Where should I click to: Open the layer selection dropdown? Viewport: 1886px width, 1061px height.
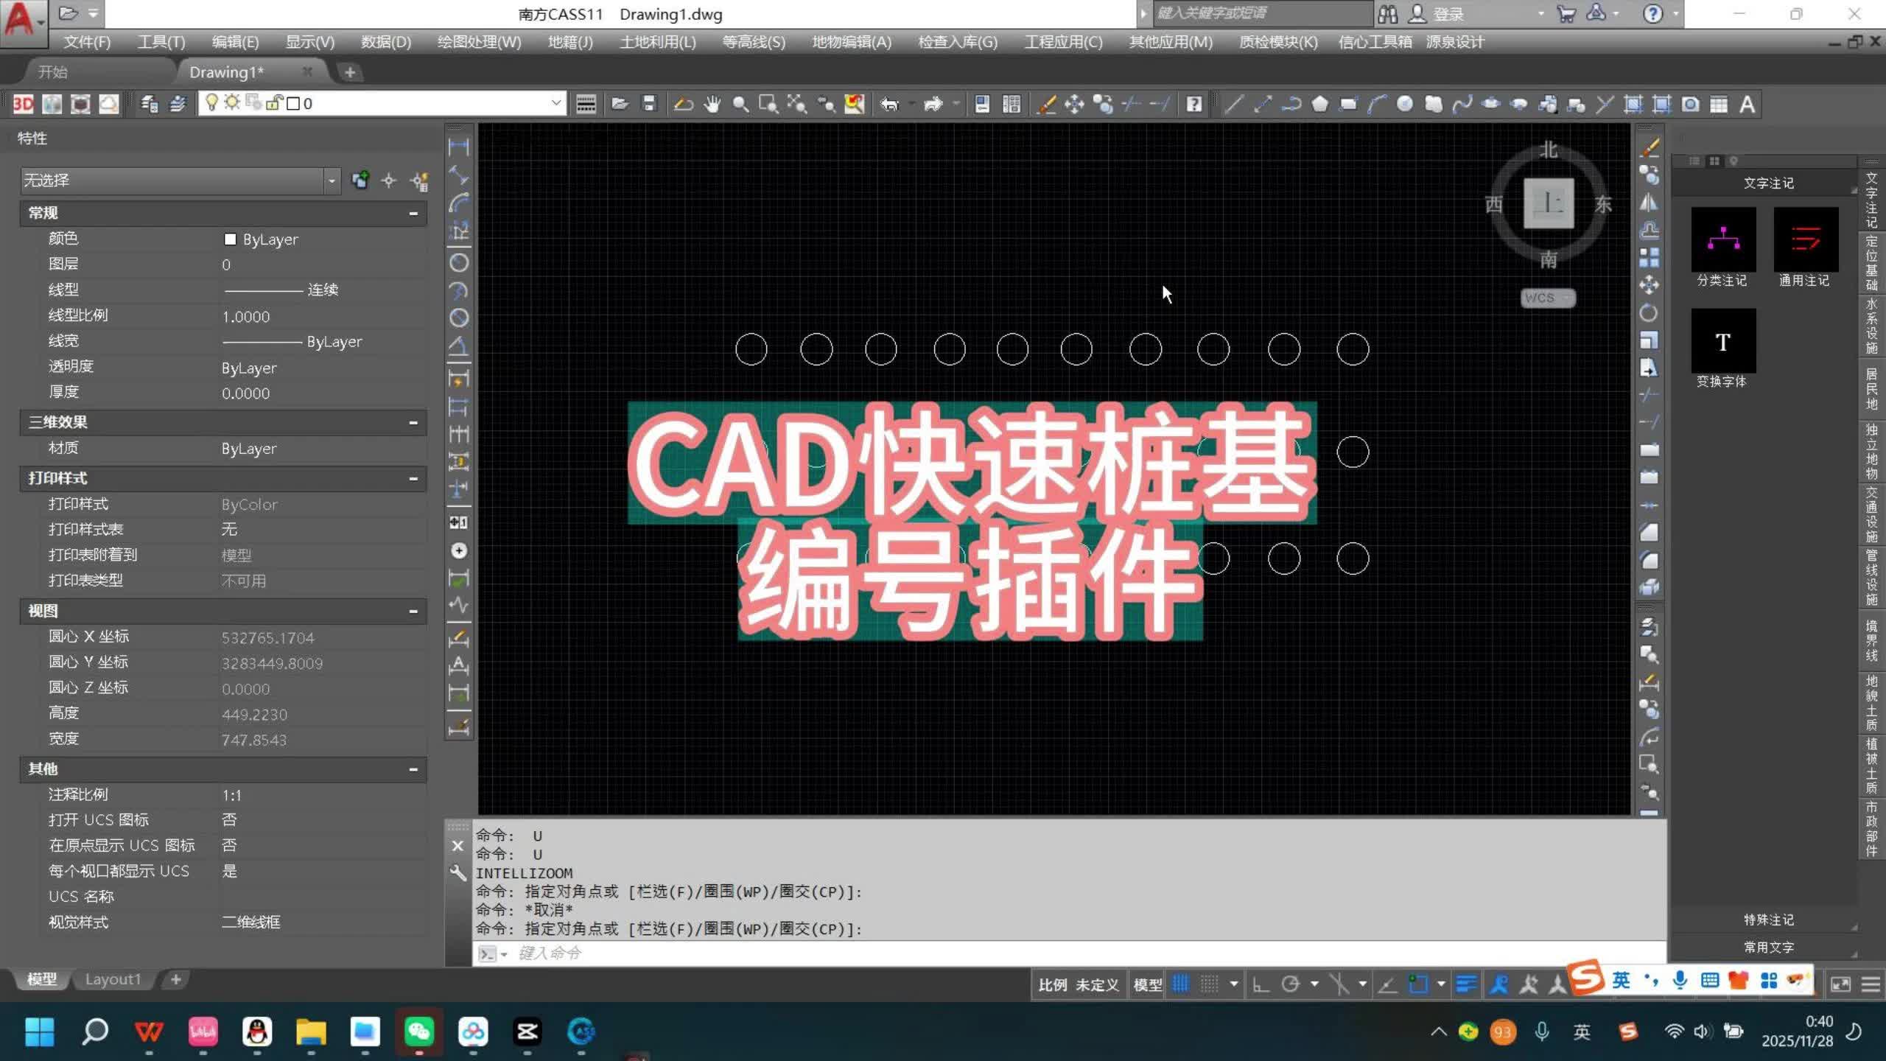557,102
